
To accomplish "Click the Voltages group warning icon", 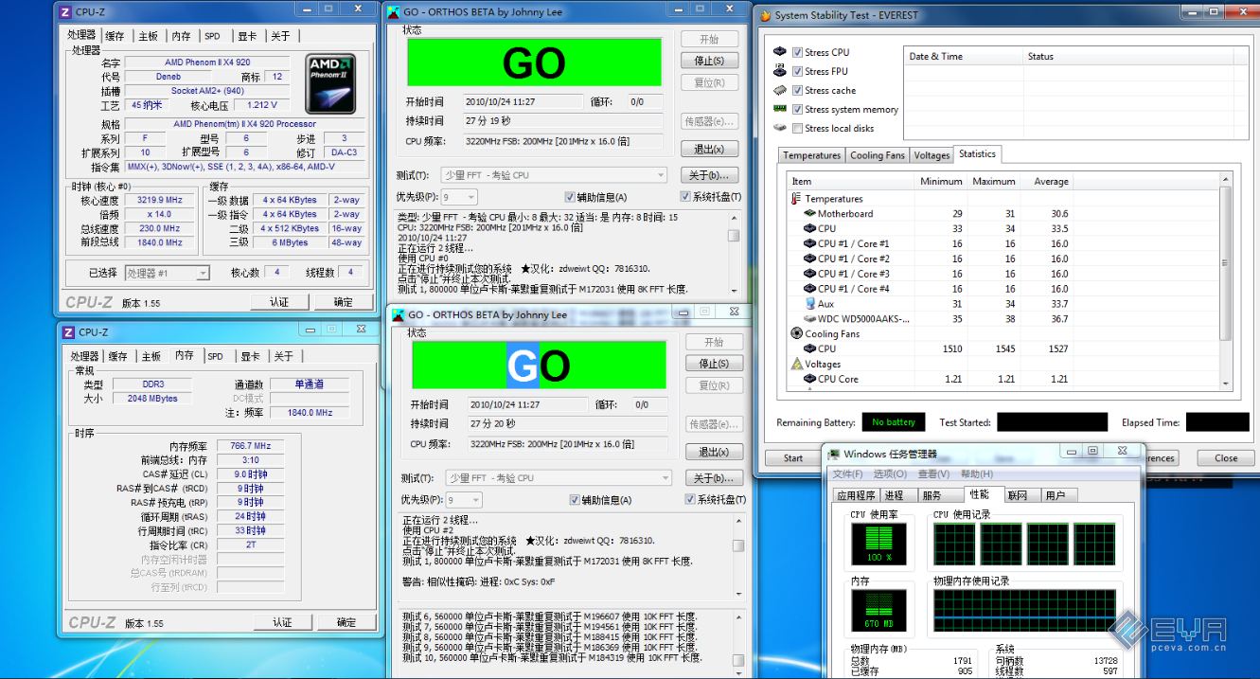I will [797, 364].
